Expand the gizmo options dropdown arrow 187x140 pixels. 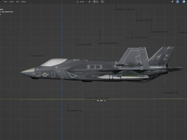click(180, 2)
